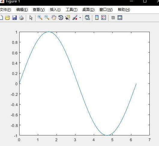Click the Save Figure floppy icon
The width and height of the screenshot is (159, 146).
(x=14, y=18)
